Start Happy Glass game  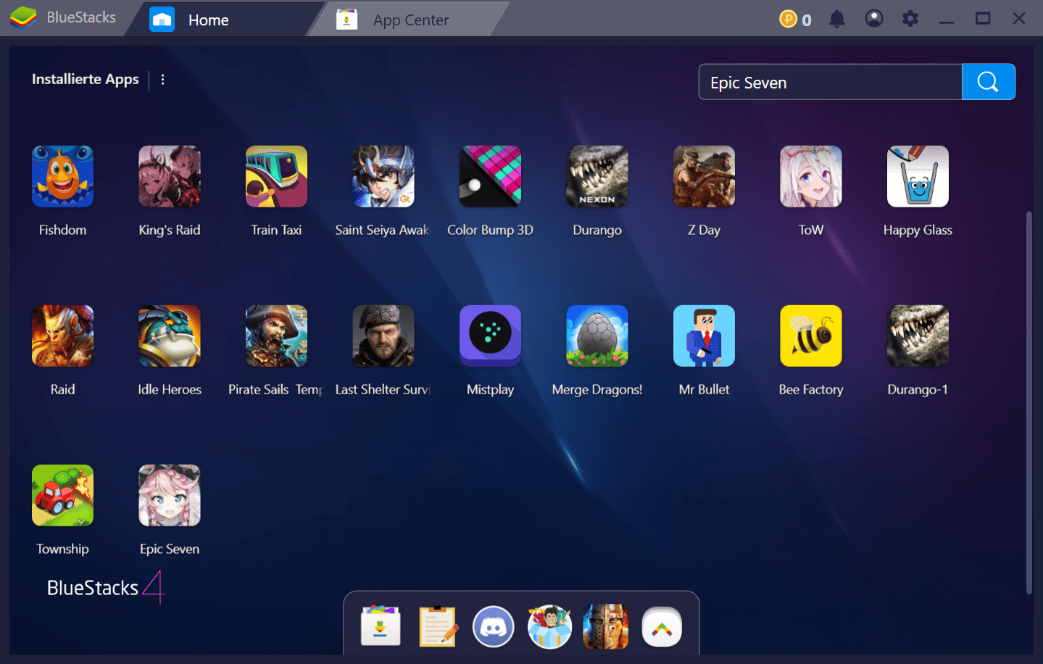pos(918,176)
